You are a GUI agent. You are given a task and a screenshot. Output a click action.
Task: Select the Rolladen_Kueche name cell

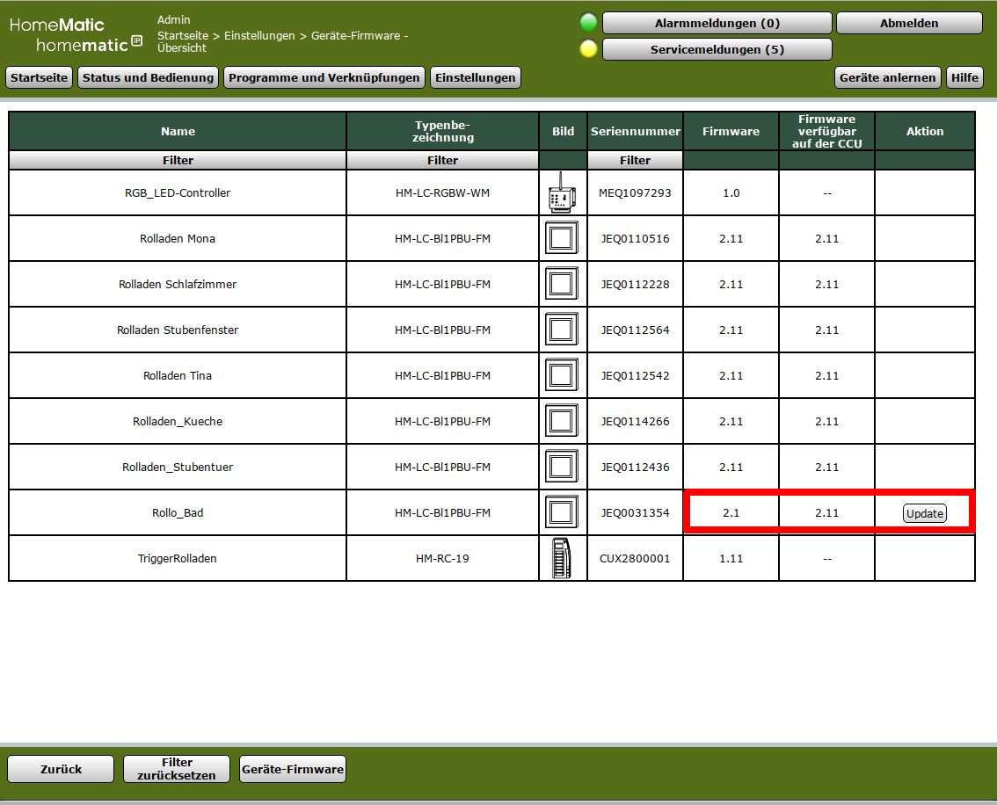(x=178, y=421)
